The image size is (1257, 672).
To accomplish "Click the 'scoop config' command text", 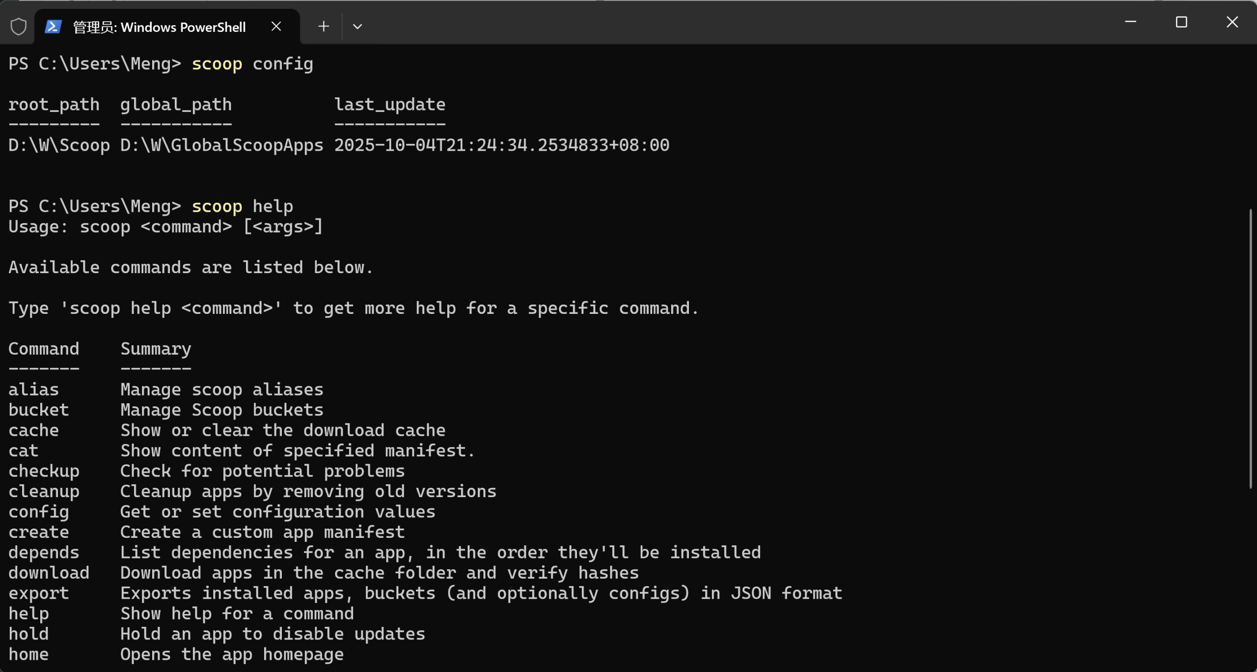I will [x=252, y=64].
